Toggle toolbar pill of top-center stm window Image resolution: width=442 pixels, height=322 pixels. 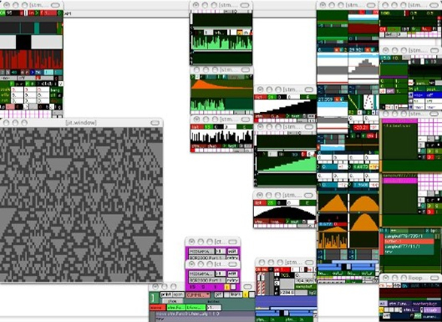click(x=245, y=5)
